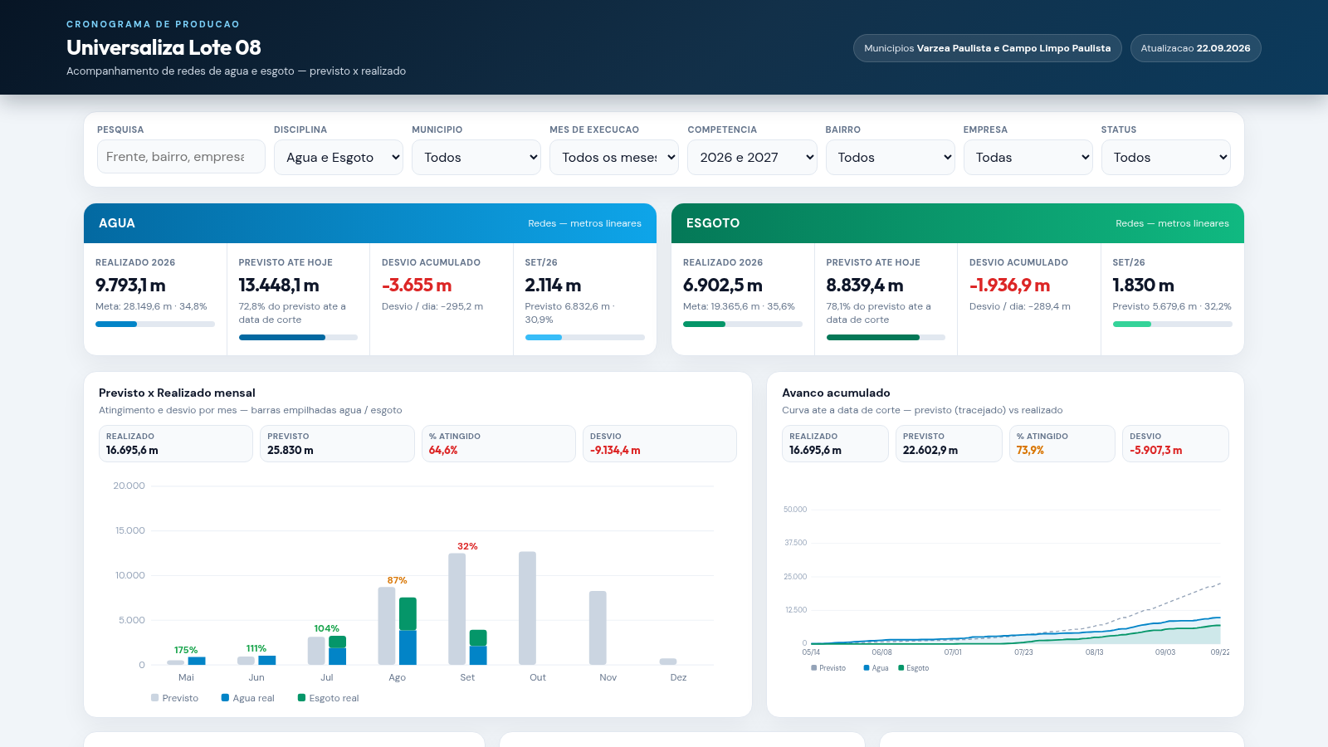Expand the Bairro dropdown
Image resolution: width=1328 pixels, height=747 pixels.
[891, 157]
